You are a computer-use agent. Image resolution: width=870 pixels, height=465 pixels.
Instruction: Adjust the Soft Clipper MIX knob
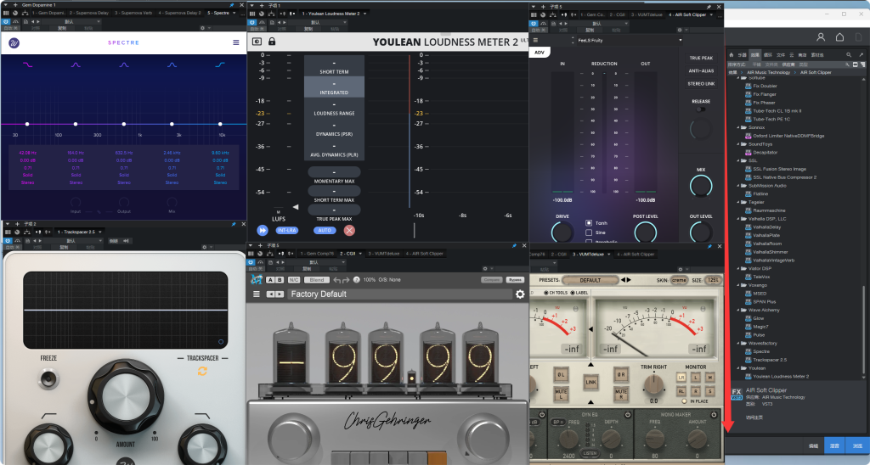click(701, 186)
